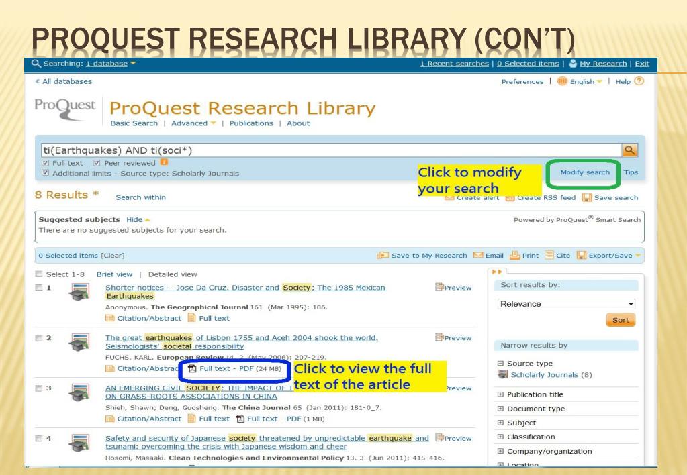Toggle the Additional limits checkbox
The height and width of the screenshot is (475, 687).
coord(45,173)
